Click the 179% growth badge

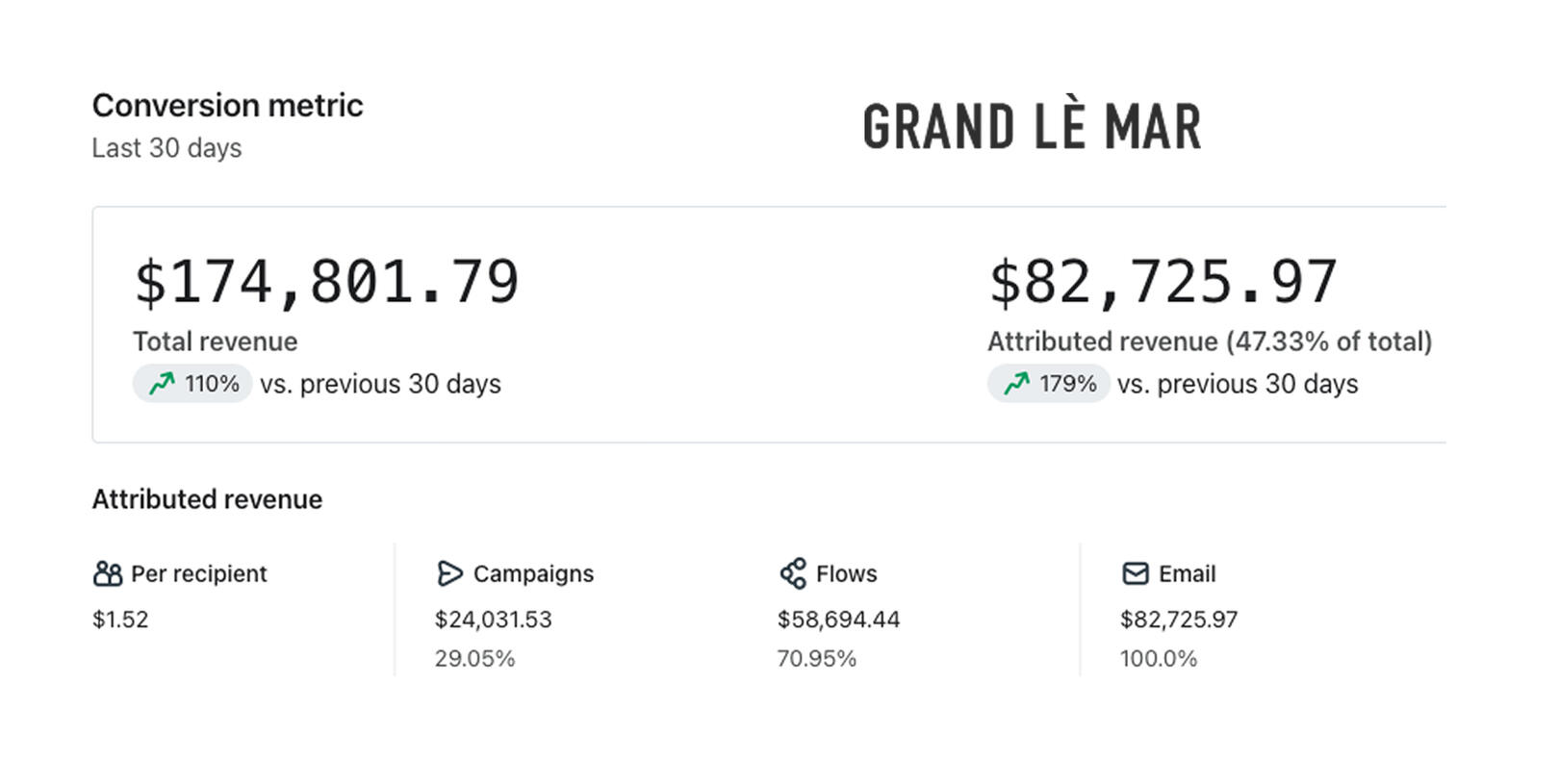1049,384
